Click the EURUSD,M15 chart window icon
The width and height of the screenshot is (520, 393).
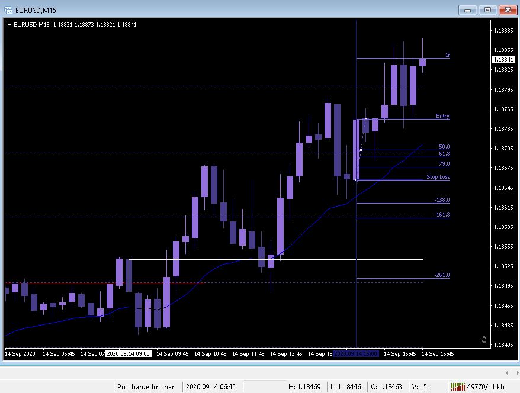click(8, 10)
